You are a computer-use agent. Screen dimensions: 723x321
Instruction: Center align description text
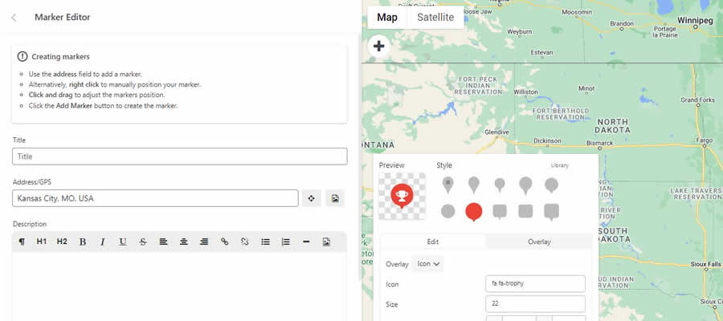click(x=183, y=242)
